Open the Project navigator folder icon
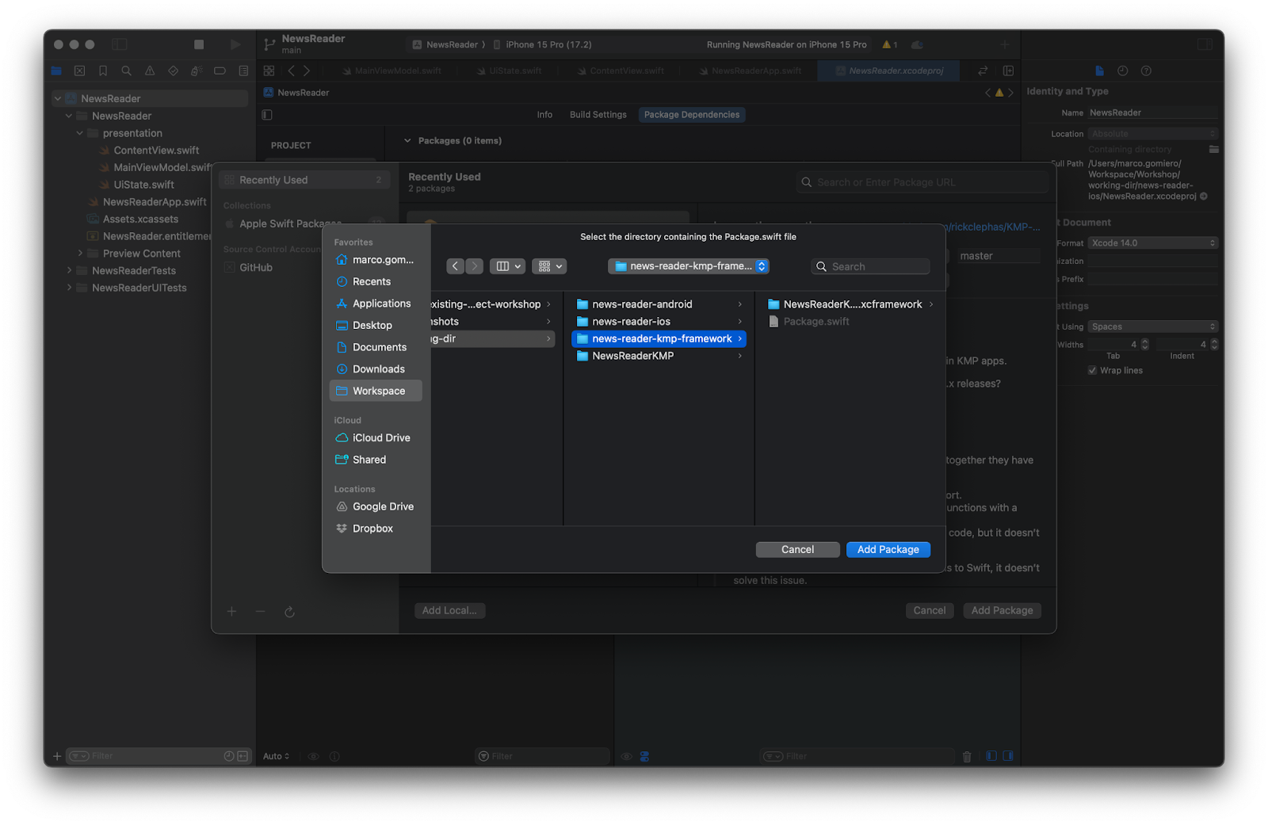 point(56,71)
